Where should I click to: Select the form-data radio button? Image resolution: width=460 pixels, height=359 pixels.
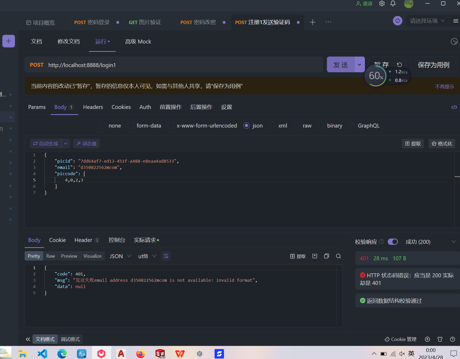(x=130, y=126)
